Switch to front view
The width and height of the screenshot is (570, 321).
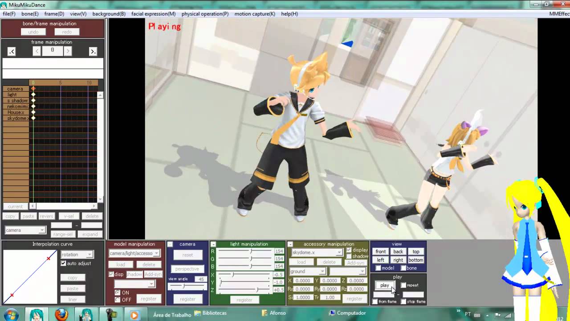point(381,251)
